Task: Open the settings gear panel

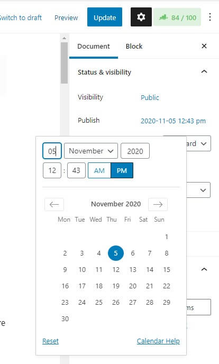Action: tap(141, 17)
